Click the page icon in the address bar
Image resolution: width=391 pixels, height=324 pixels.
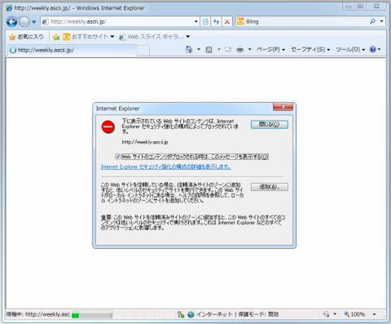point(46,21)
